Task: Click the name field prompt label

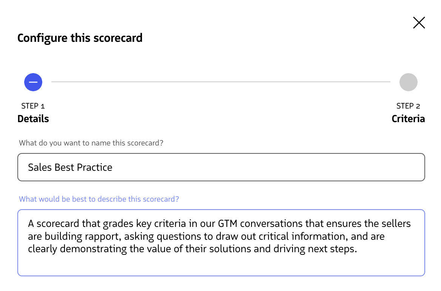Action: tap(91, 143)
